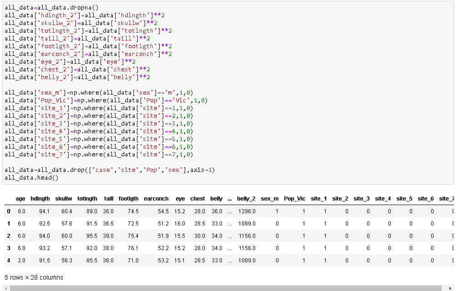Click the 'site_1' column header
Screen dimensions: 459x291
tap(318, 199)
